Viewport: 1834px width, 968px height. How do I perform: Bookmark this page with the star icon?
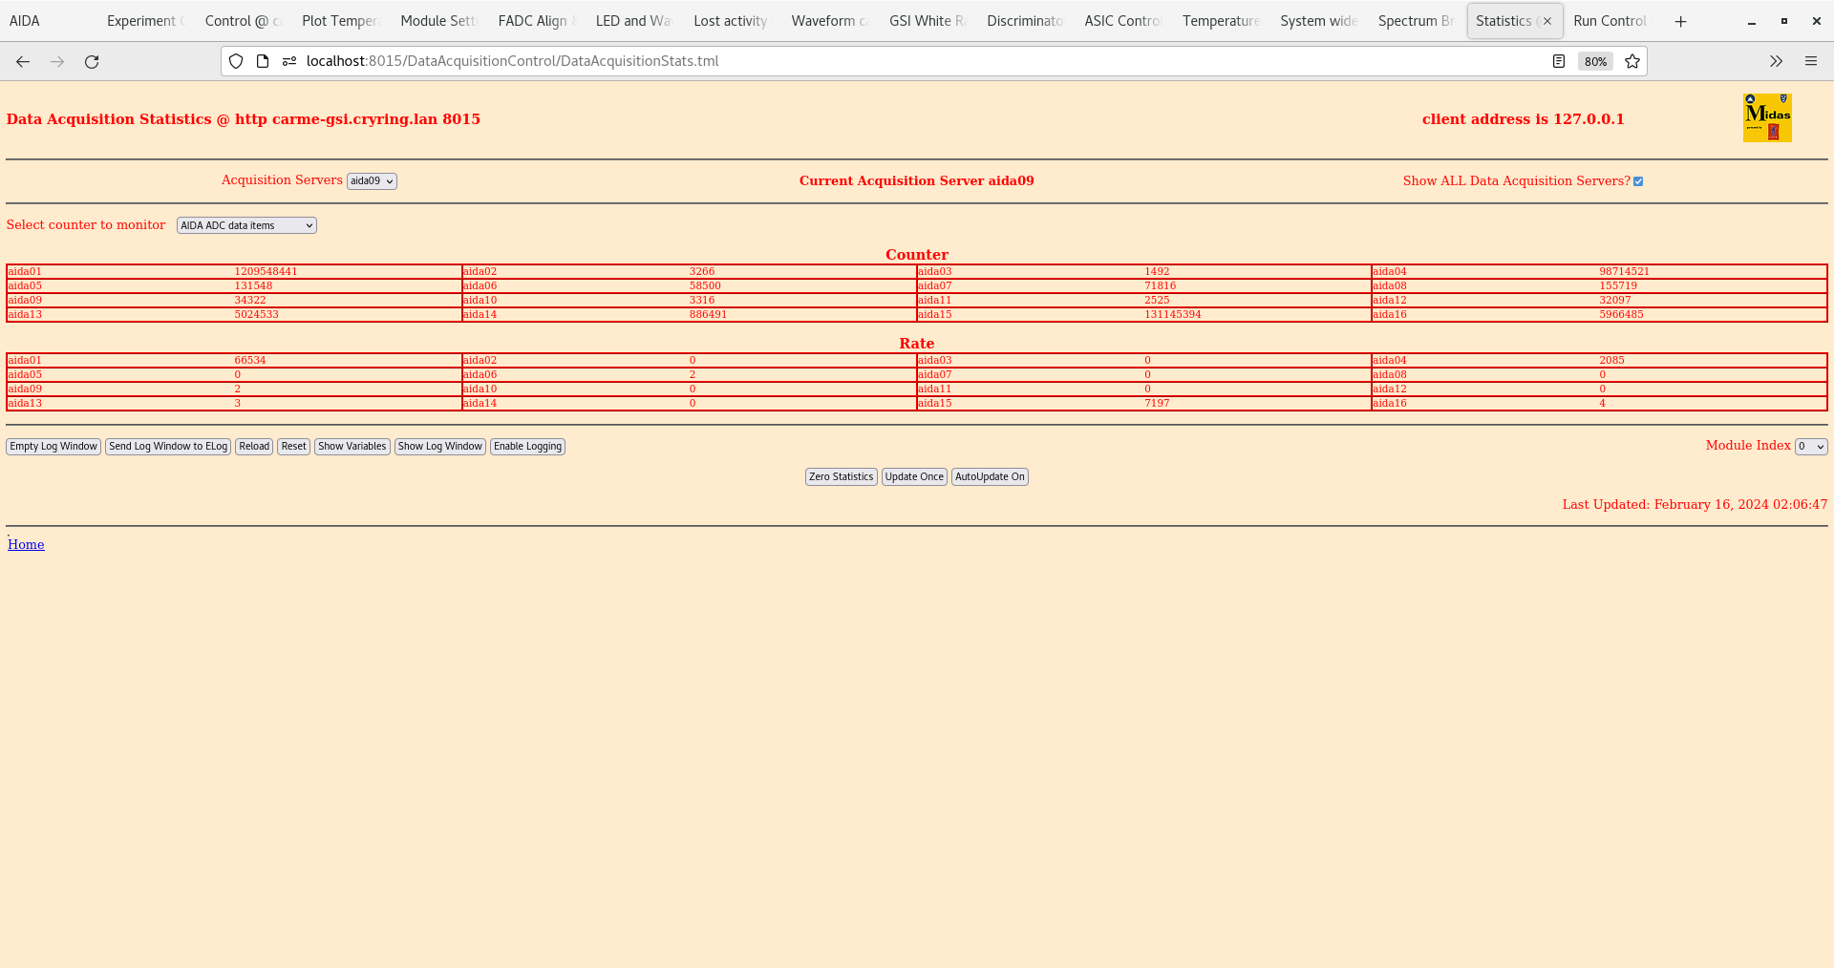[1632, 61]
